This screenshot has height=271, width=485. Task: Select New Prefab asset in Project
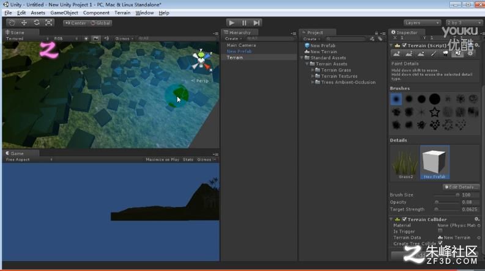pos(323,45)
